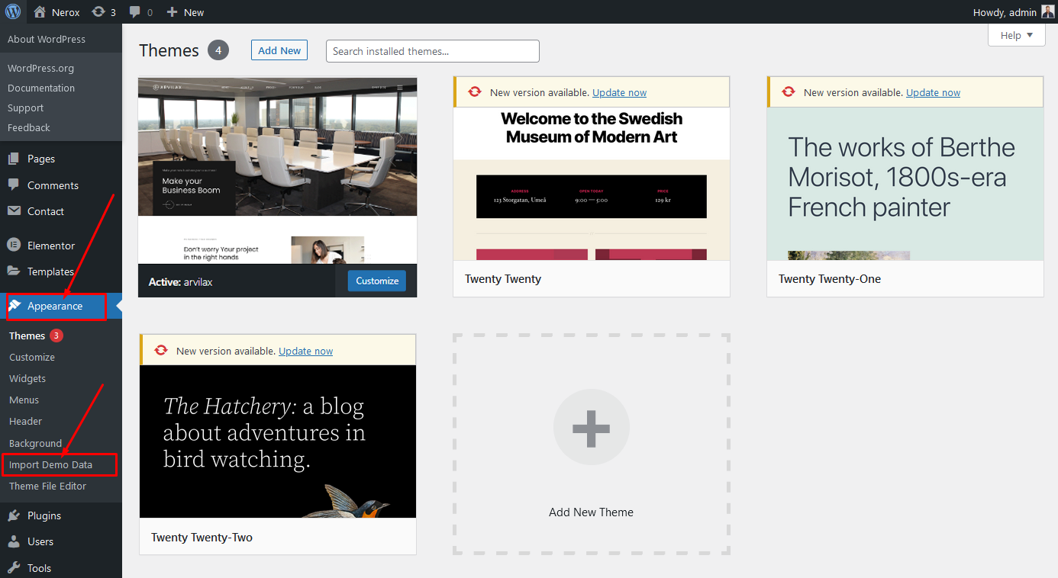Click the Plugins plug icon
Viewport: 1058px width, 578px height.
14,515
